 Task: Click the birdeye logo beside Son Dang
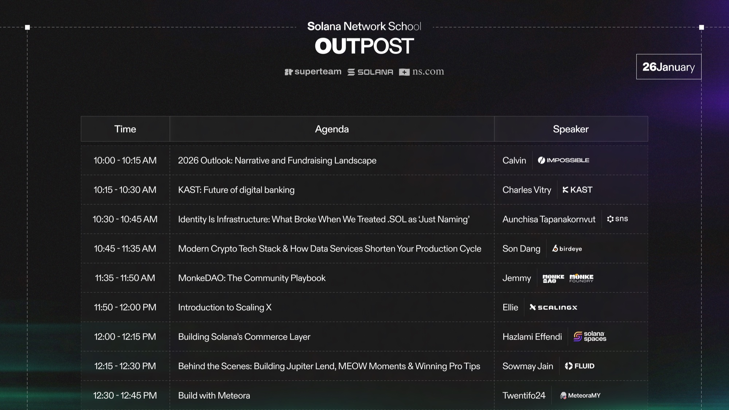(x=567, y=248)
